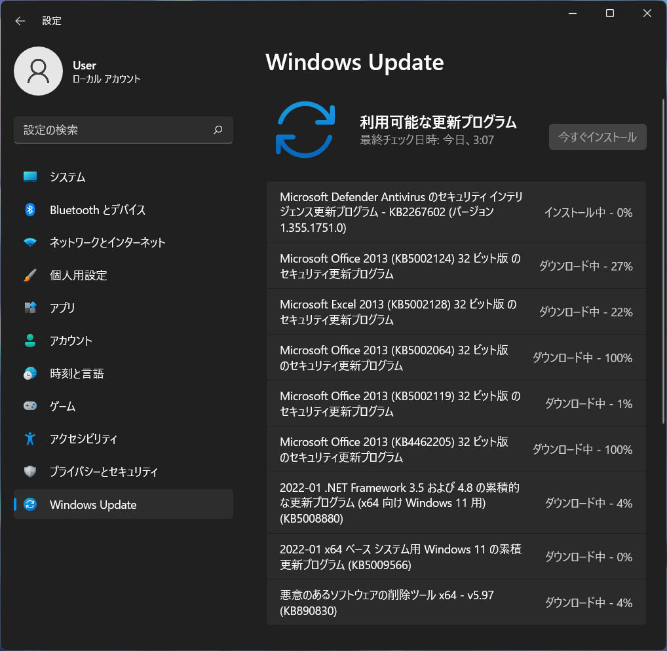This screenshot has height=651, width=667.
Task: Go to プライバシーとセキュリティ
Action: pos(123,472)
